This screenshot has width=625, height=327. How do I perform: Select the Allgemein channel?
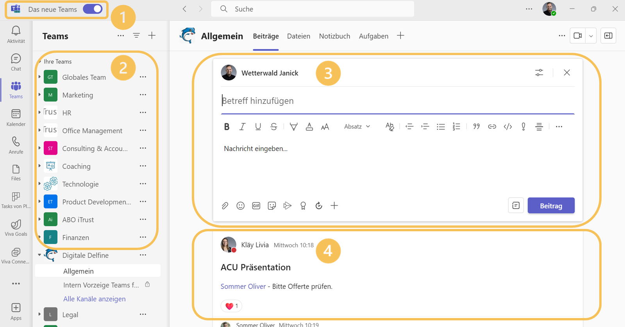[98, 271]
